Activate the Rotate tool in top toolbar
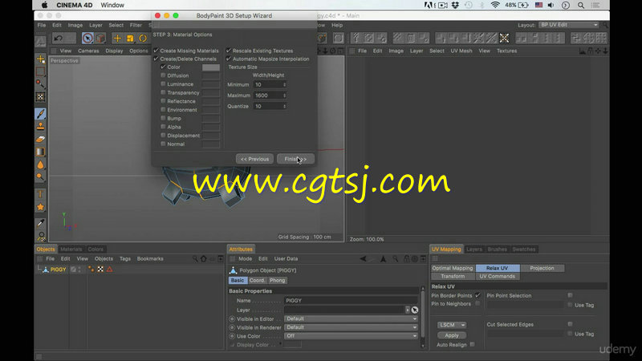This screenshot has width=642, height=361. pyautogui.click(x=143, y=38)
